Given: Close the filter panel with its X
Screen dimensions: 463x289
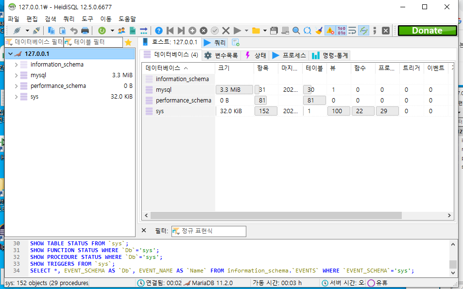Looking at the screenshot, I should (x=144, y=231).
